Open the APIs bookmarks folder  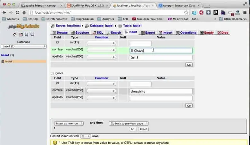[123, 19]
